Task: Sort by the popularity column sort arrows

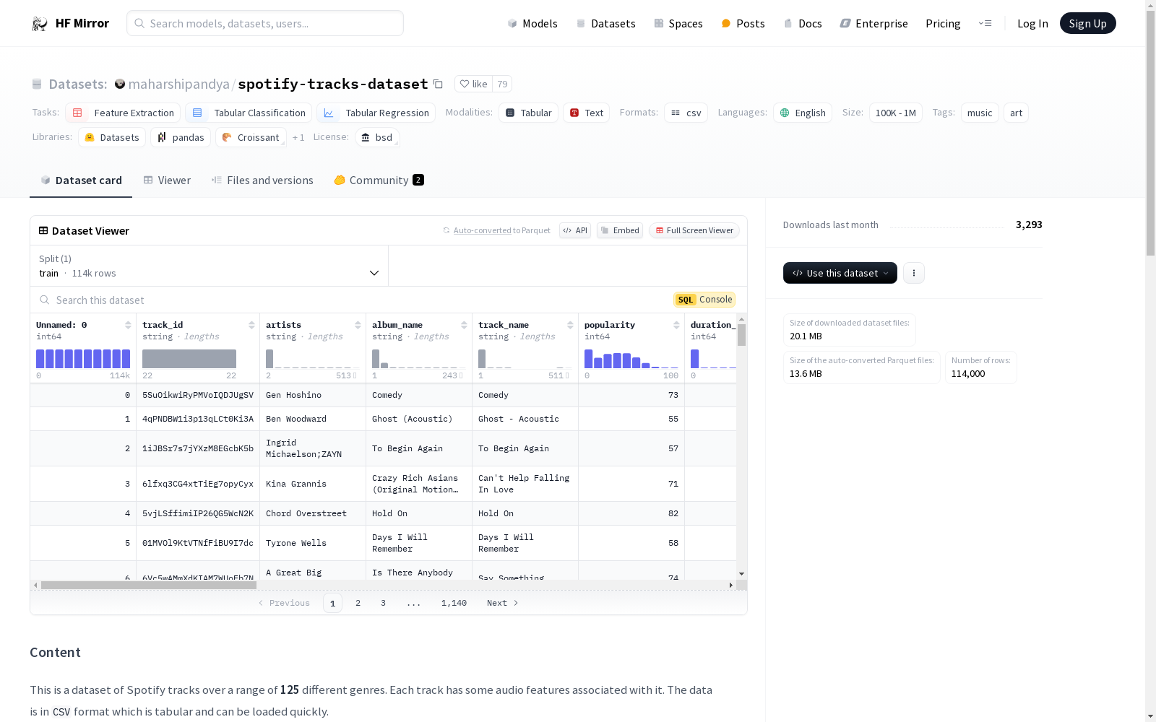Action: (676, 325)
